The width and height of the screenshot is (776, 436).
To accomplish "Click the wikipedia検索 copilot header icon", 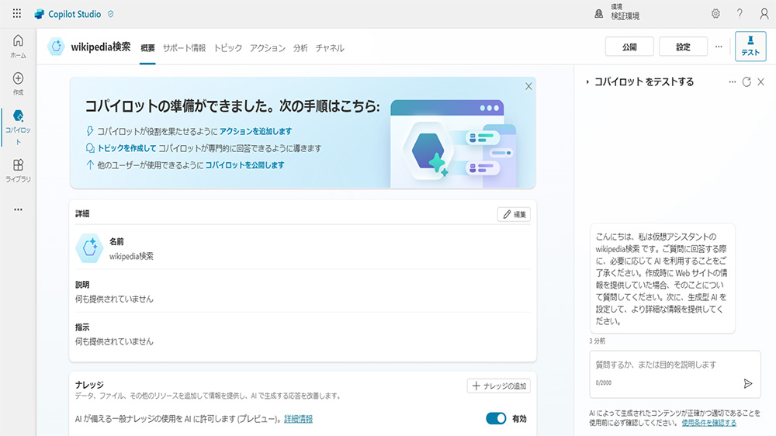I will coord(56,47).
